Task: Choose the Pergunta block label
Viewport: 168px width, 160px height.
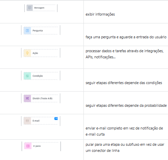Action: pyautogui.click(x=38, y=31)
